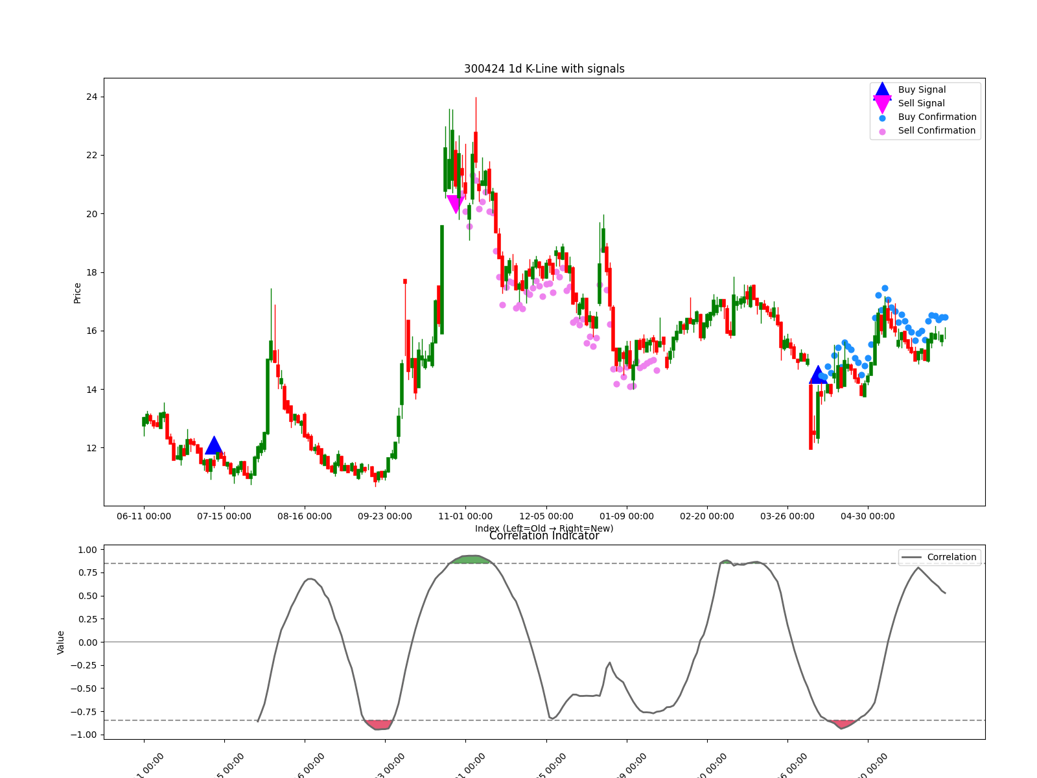Click the green shaded correlation peak near 11-01
The width and height of the screenshot is (1037, 778).
pyautogui.click(x=470, y=560)
